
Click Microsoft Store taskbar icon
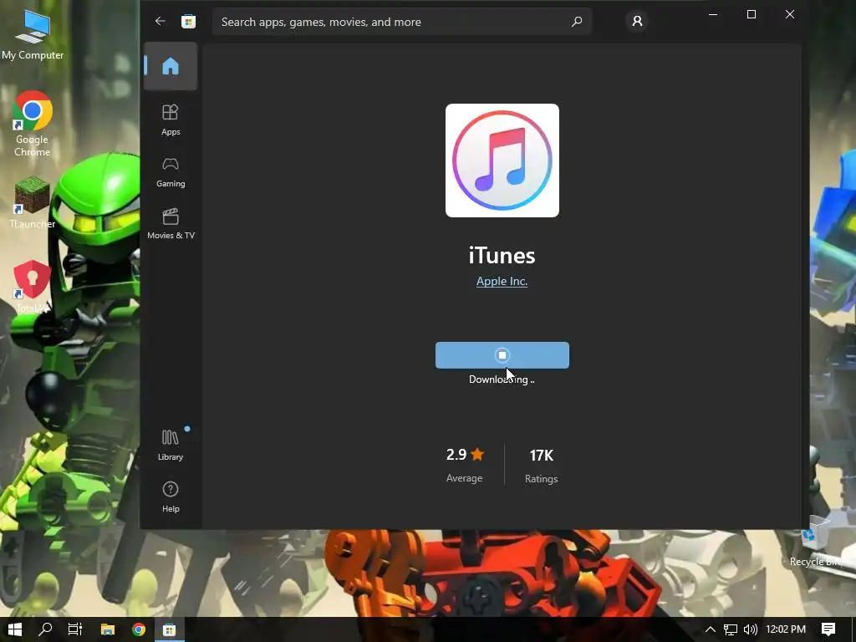[x=169, y=629]
